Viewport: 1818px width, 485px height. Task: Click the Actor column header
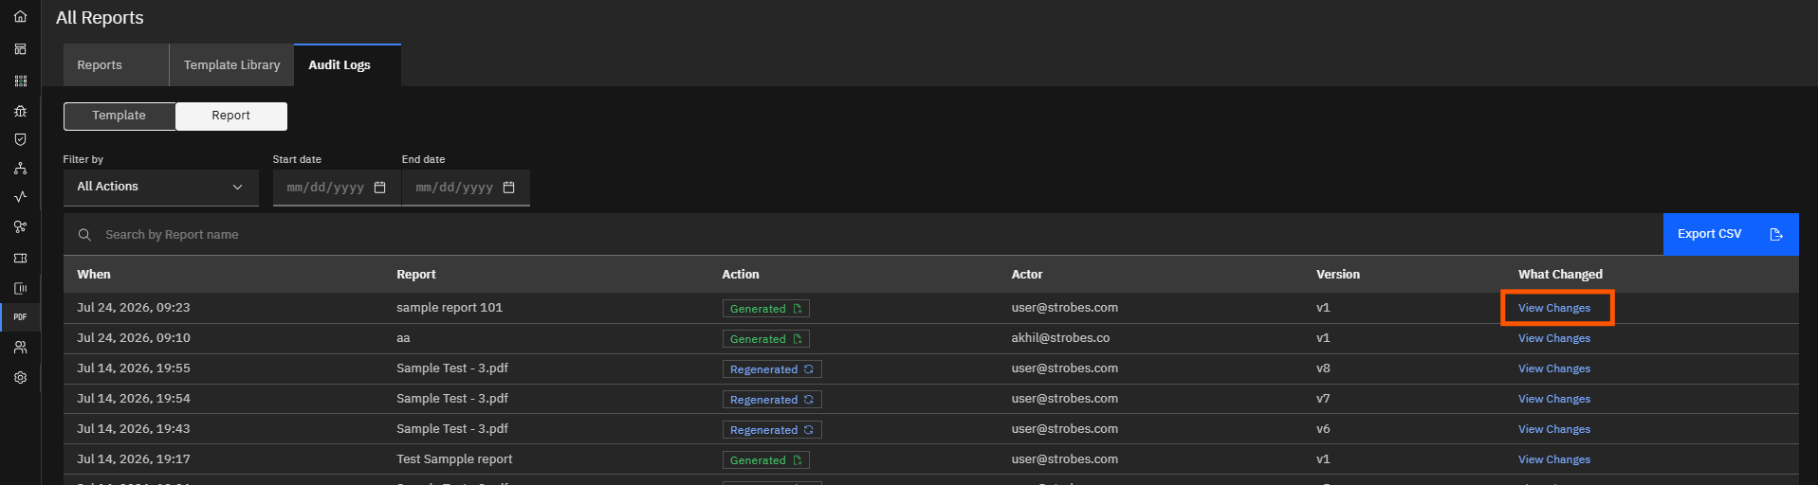(x=1027, y=275)
